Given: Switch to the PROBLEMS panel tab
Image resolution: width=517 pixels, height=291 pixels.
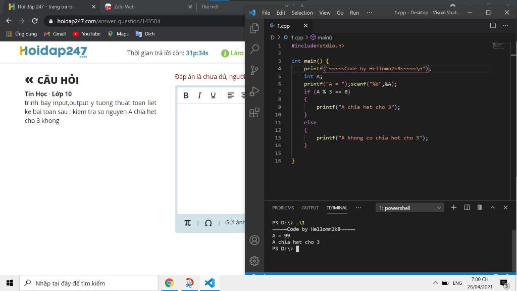Looking at the screenshot, I should click(283, 208).
